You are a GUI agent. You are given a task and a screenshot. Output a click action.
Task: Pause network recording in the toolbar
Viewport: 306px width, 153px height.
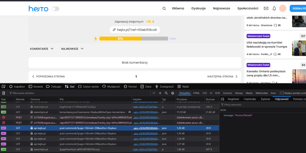point(154,93)
